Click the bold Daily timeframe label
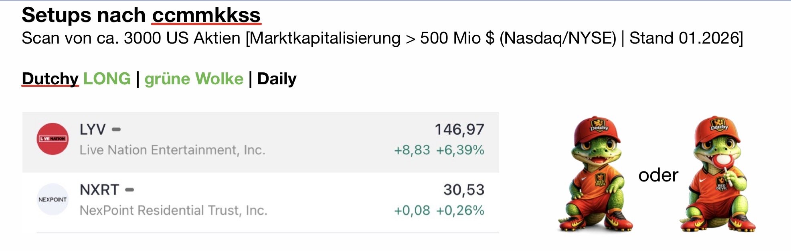This screenshot has width=791, height=251. pos(277,79)
